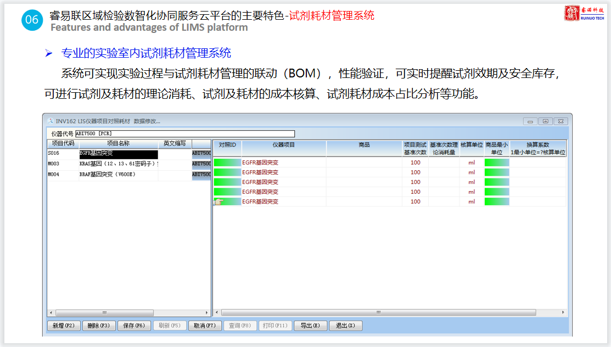This screenshot has height=347, width=611.
Task: Click the blue 06 circle badge
Action: (x=32, y=20)
